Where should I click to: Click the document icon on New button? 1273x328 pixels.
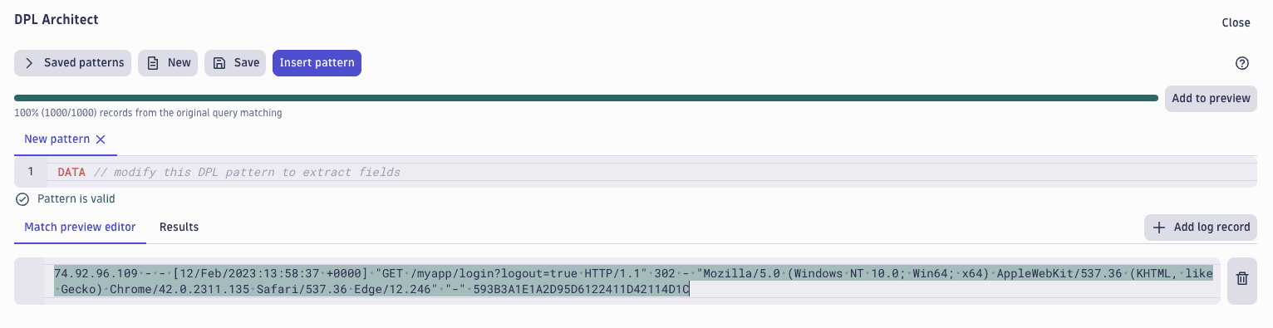point(153,63)
